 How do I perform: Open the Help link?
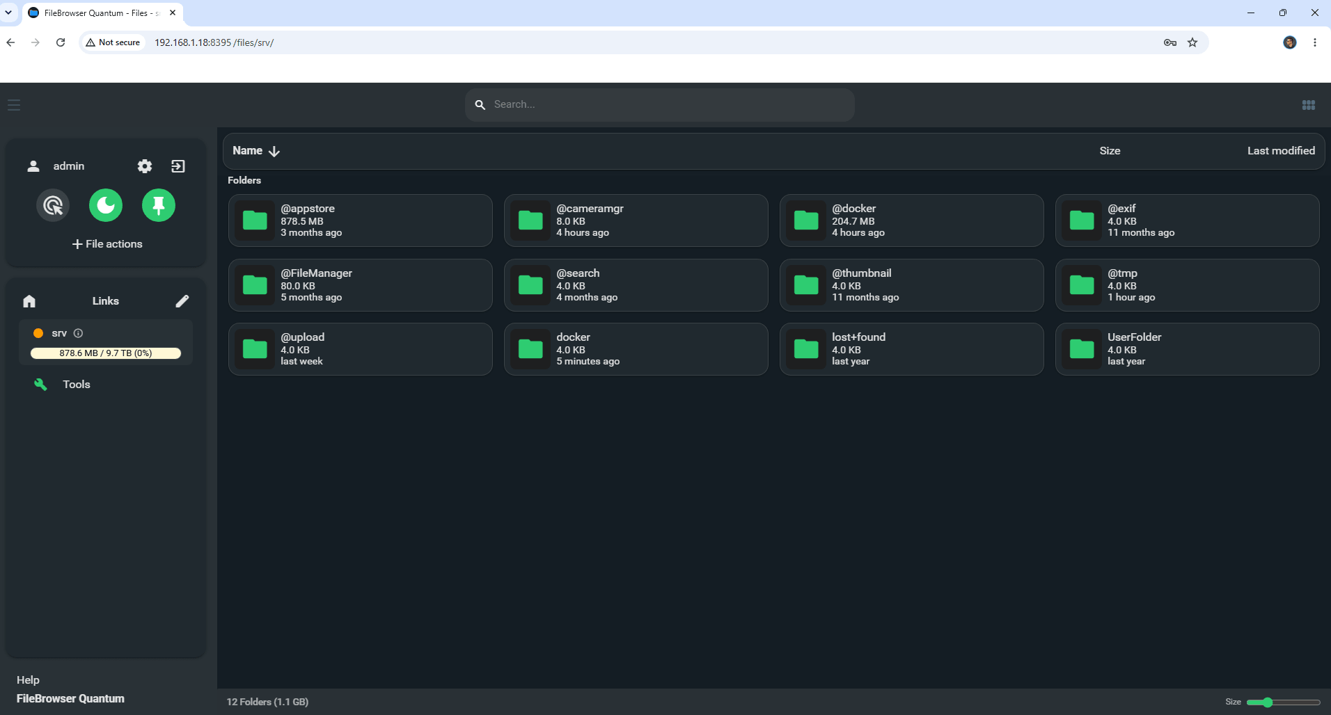pos(28,680)
